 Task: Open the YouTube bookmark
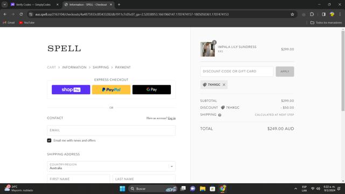pyautogui.click(x=27, y=23)
